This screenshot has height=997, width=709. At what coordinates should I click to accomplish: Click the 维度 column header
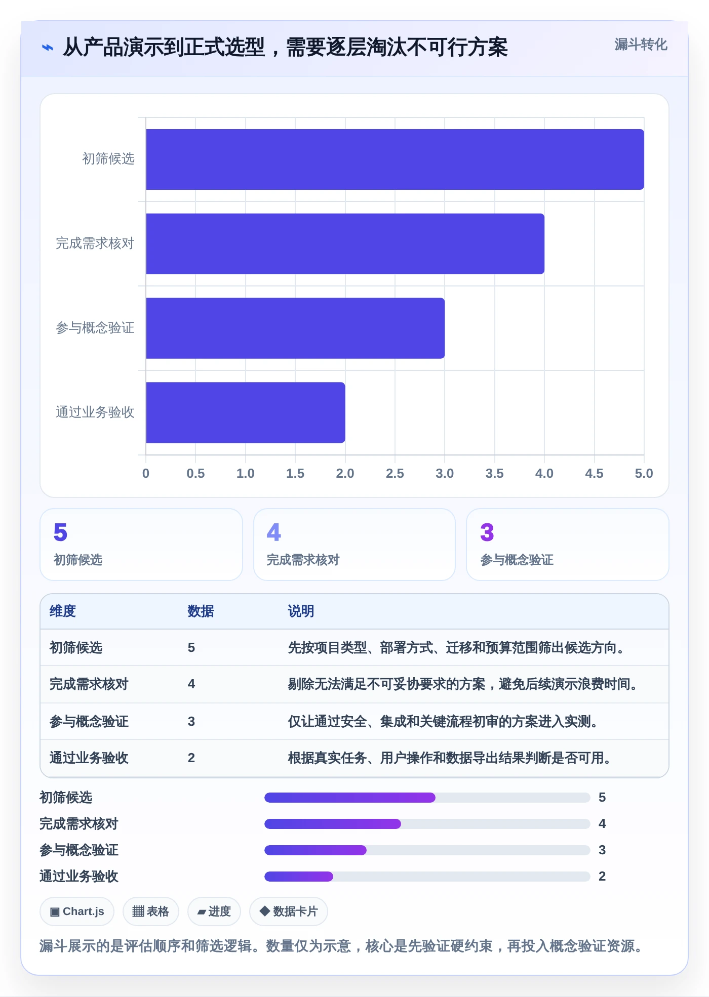(63, 611)
